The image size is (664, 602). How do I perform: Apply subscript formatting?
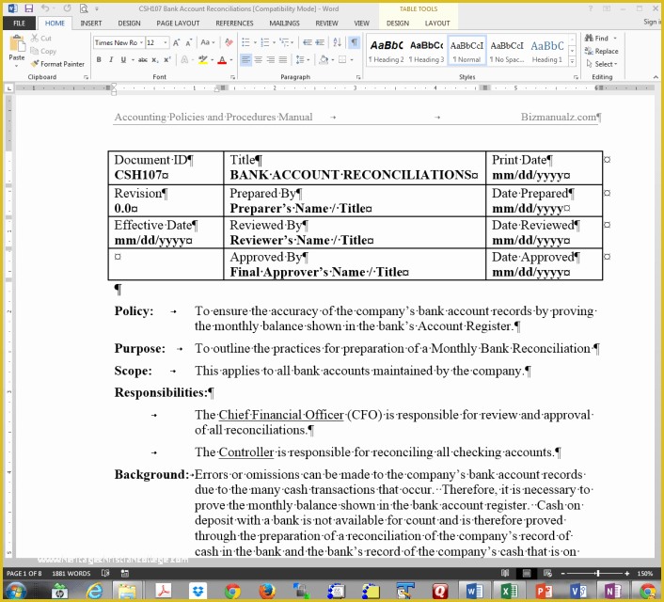155,60
